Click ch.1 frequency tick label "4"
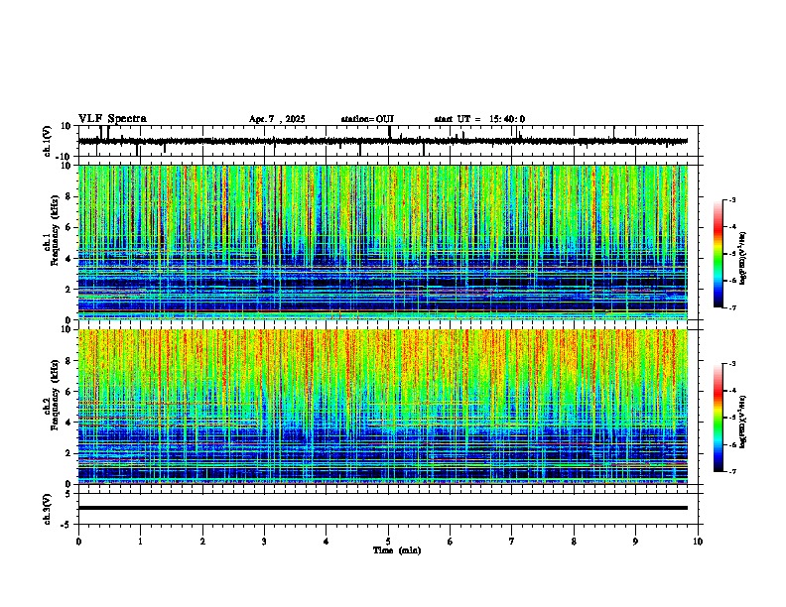Viewport: 786px width, 607px height. coord(68,259)
